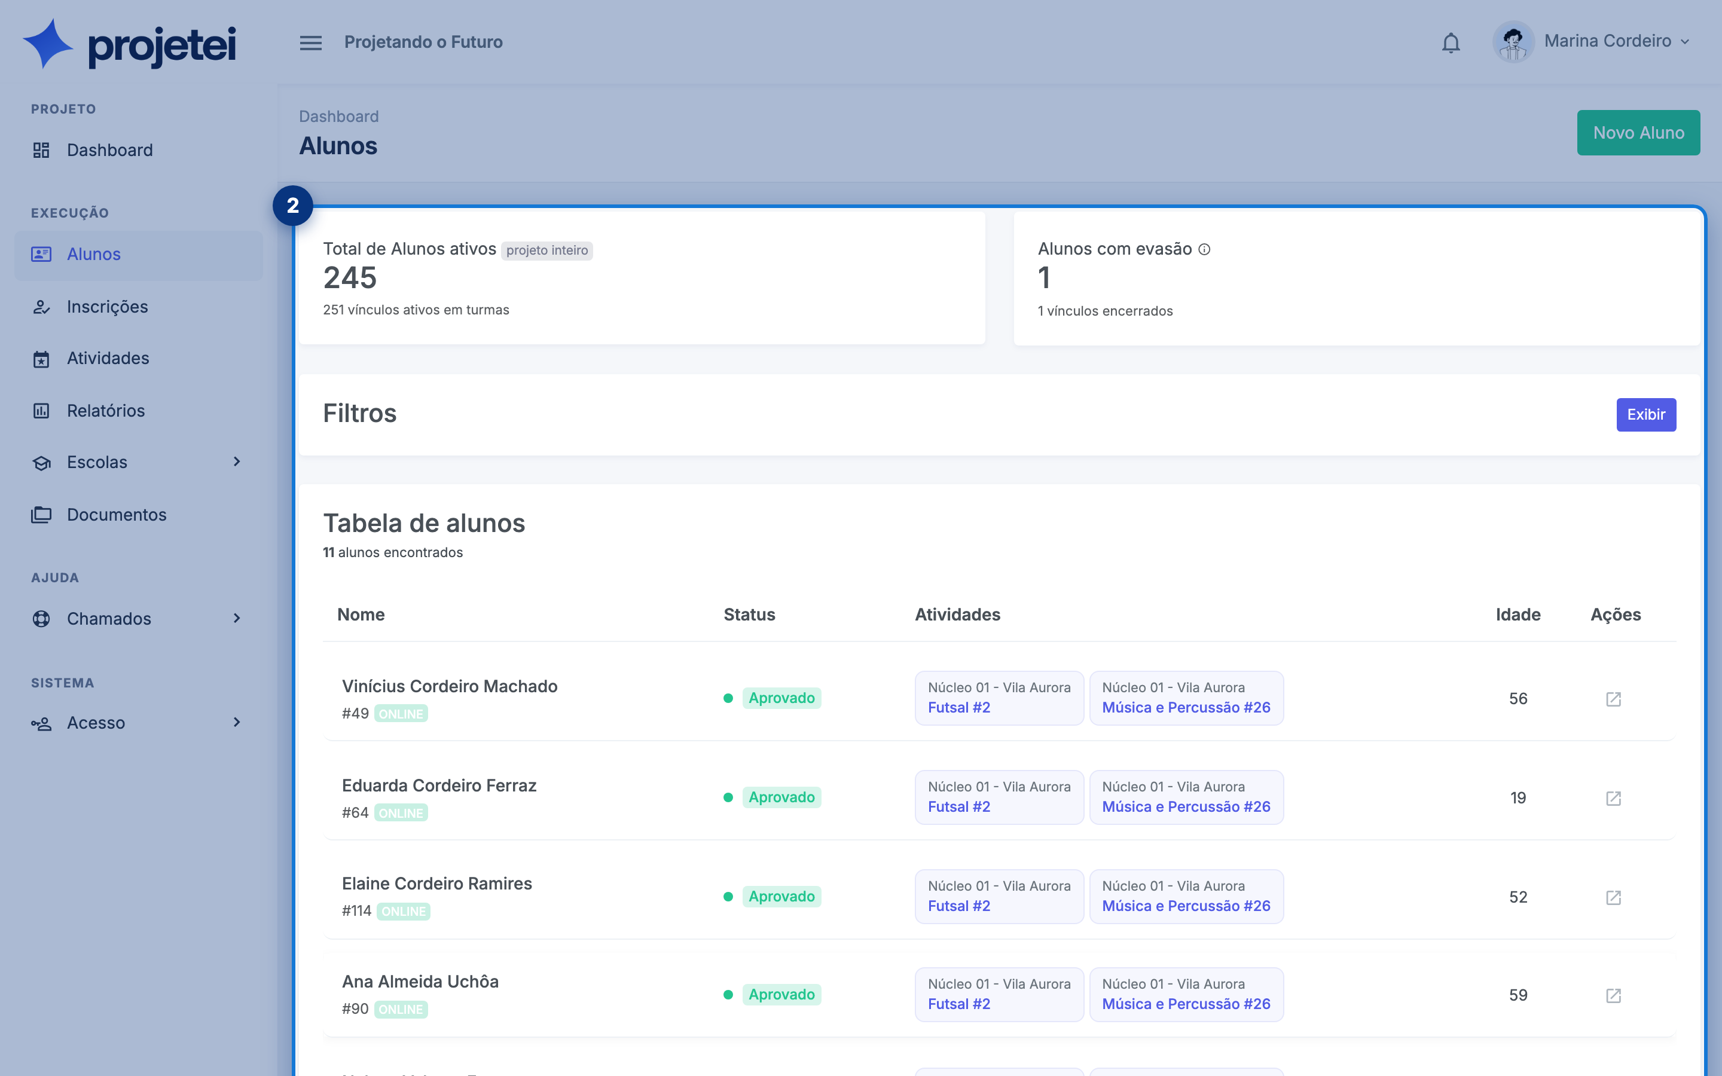Click the ONLINE tag next to #114
The image size is (1722, 1076).
pos(404,912)
